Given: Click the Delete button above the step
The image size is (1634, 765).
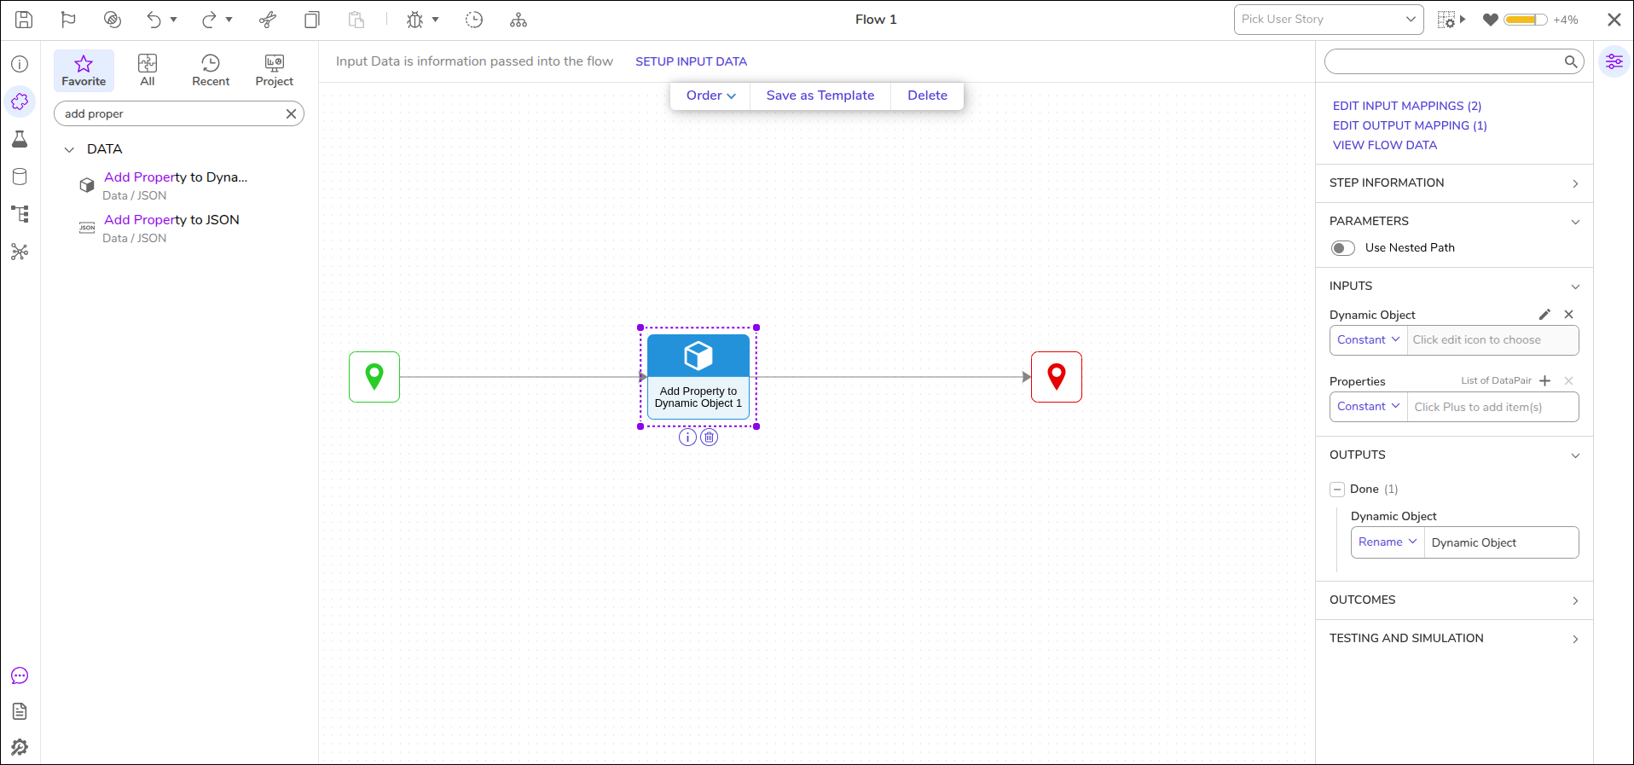Looking at the screenshot, I should (927, 96).
